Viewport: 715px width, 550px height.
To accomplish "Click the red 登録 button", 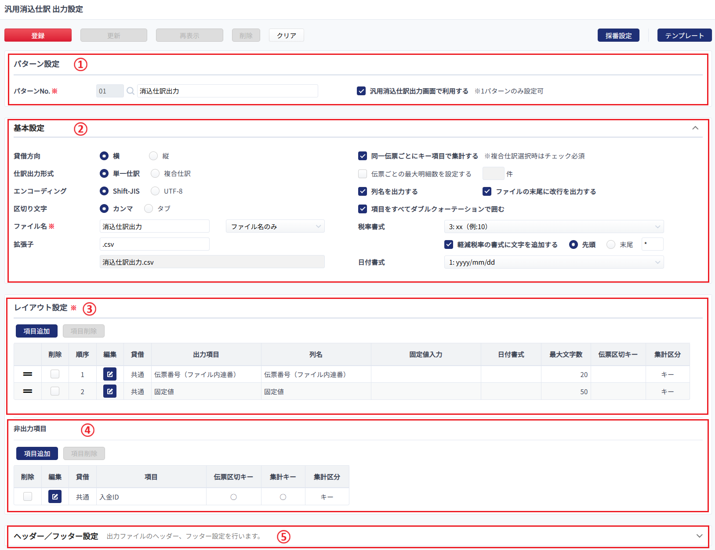I will [38, 36].
